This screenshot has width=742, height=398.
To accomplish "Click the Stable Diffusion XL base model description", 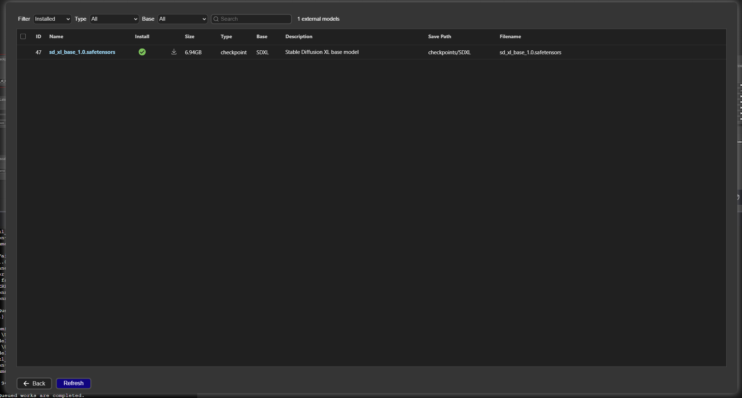I will [322, 52].
